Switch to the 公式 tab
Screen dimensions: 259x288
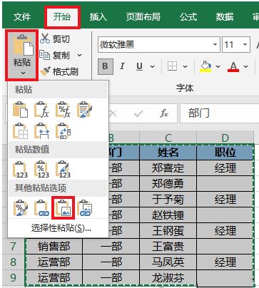point(188,17)
